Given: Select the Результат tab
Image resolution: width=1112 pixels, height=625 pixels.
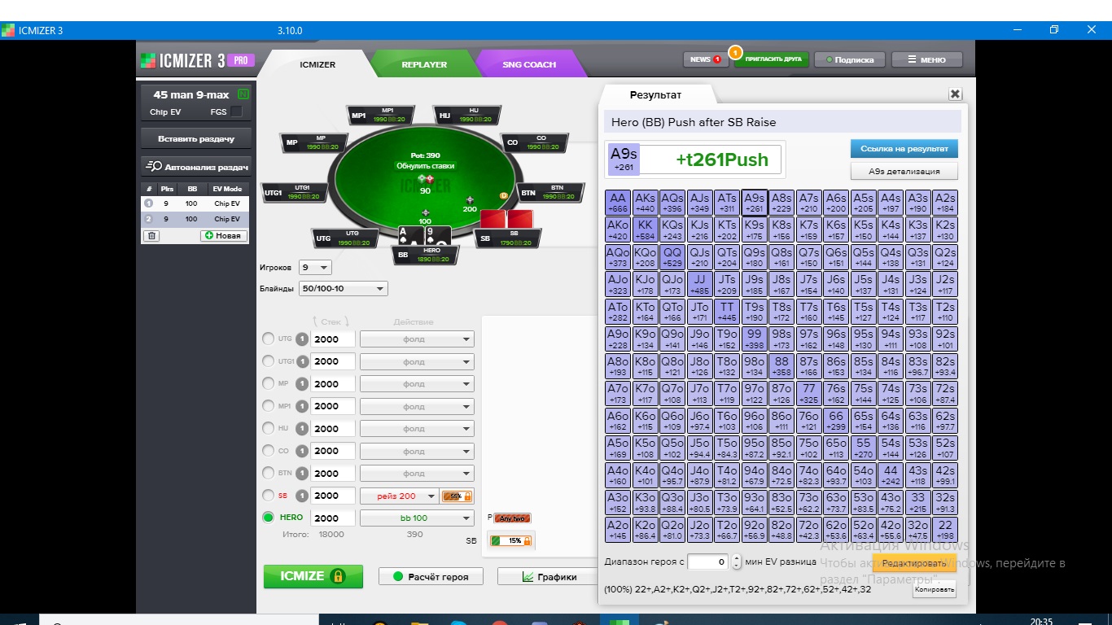Looking at the screenshot, I should point(655,95).
